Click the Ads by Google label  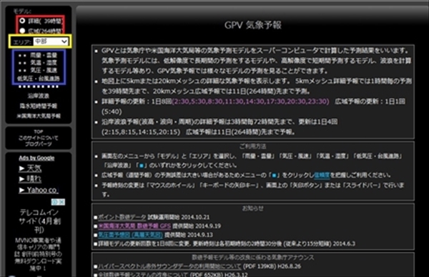[x=36, y=158]
